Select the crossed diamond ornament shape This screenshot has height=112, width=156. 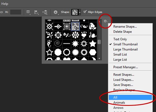coord(49,26)
